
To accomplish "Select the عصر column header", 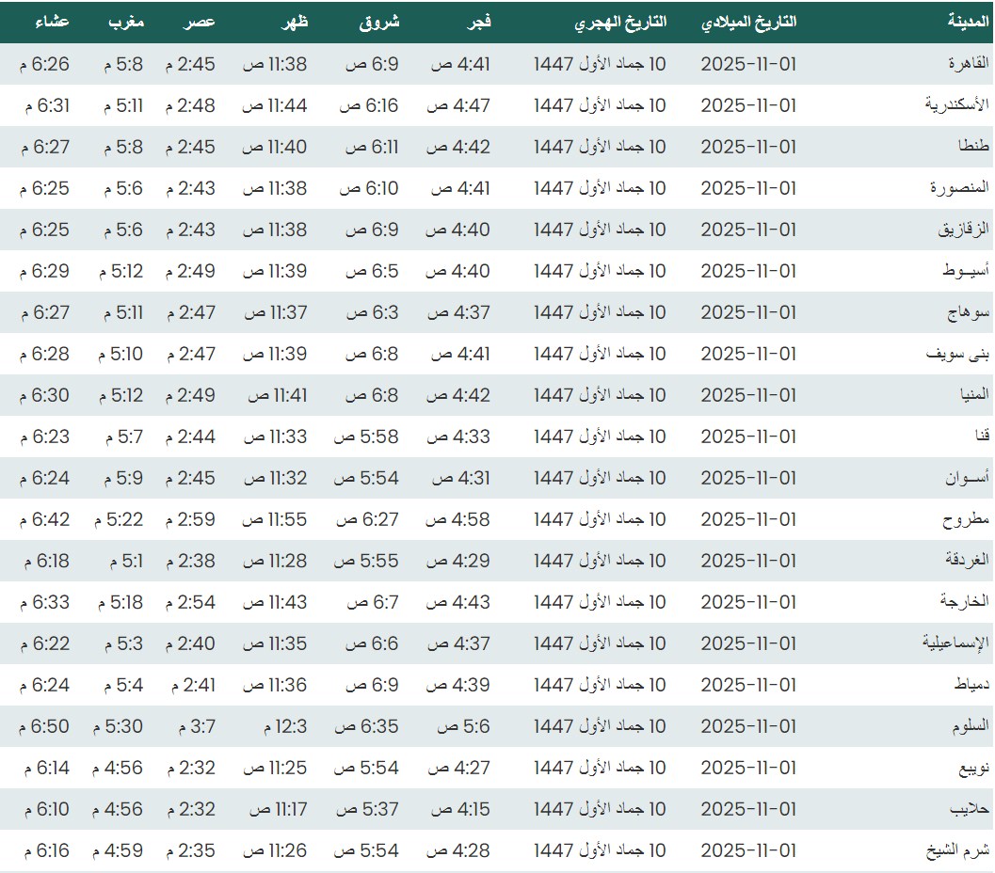I will pyautogui.click(x=200, y=23).
